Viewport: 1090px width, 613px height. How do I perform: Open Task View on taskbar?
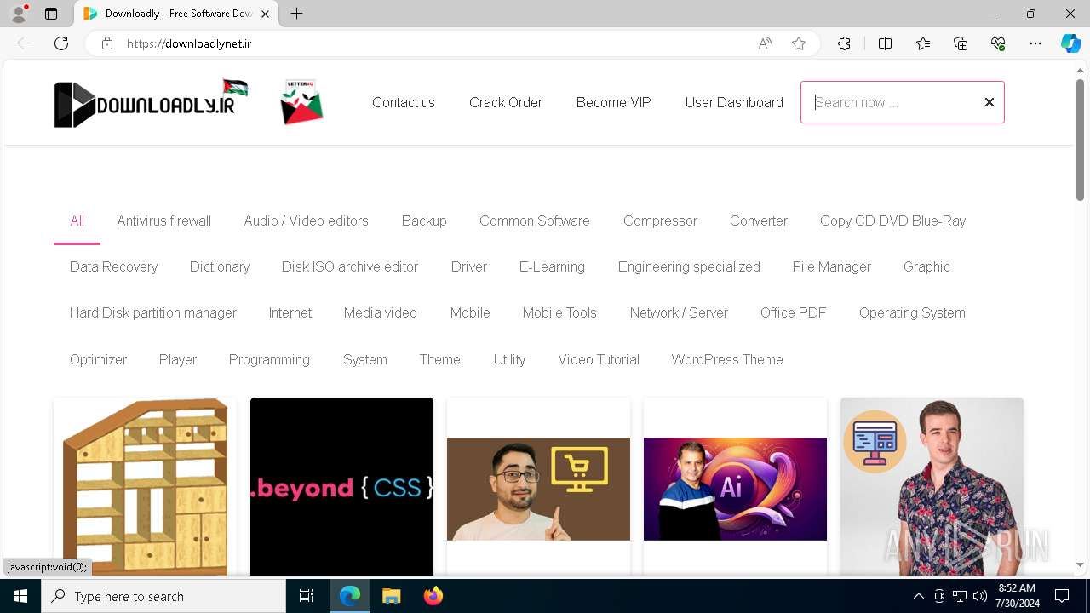(x=307, y=596)
